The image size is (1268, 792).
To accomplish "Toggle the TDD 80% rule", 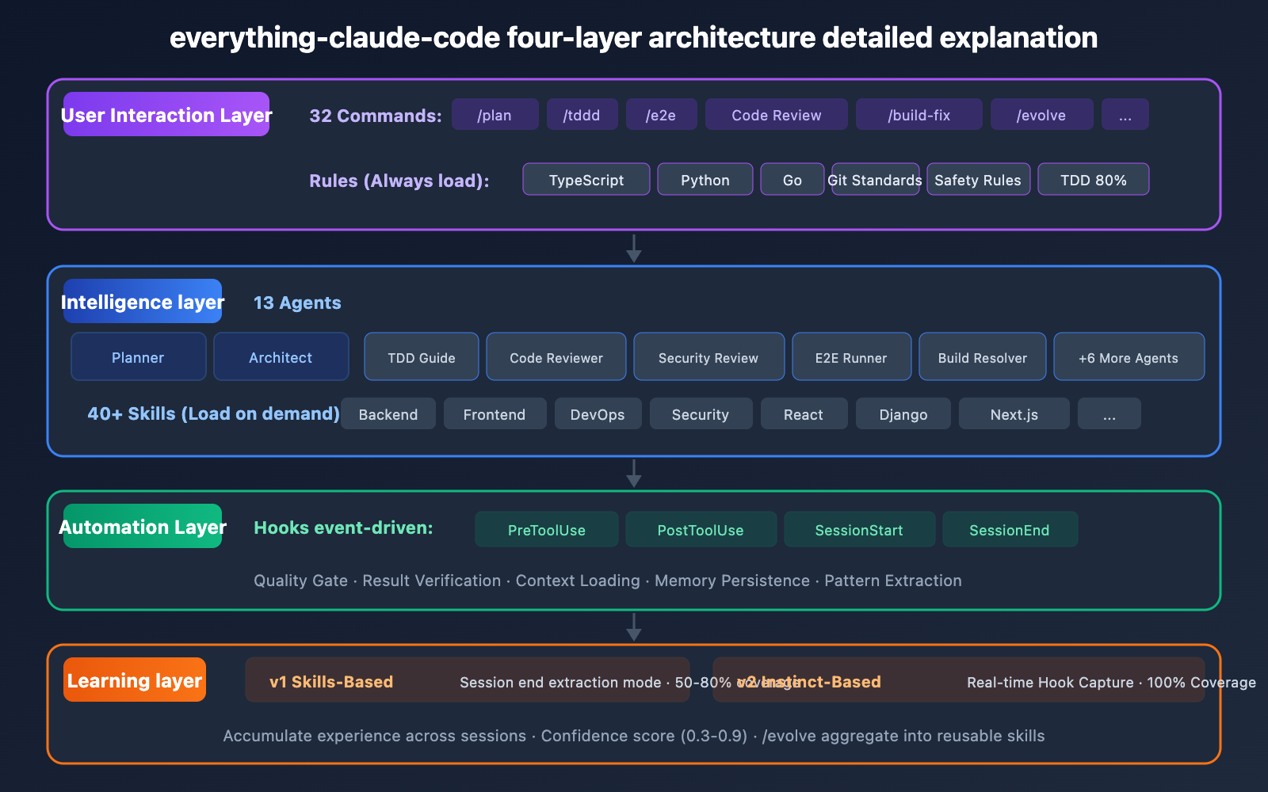I will tap(1094, 179).
